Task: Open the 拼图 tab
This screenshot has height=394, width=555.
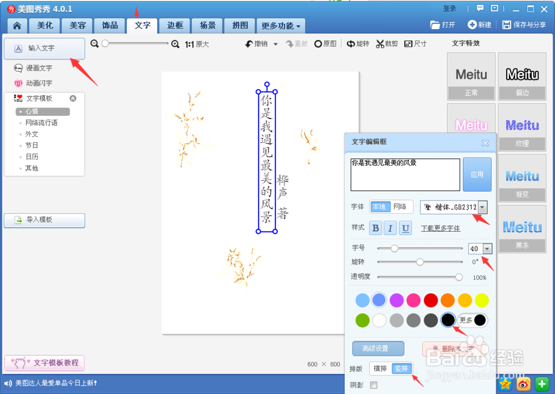Action: tap(240, 25)
